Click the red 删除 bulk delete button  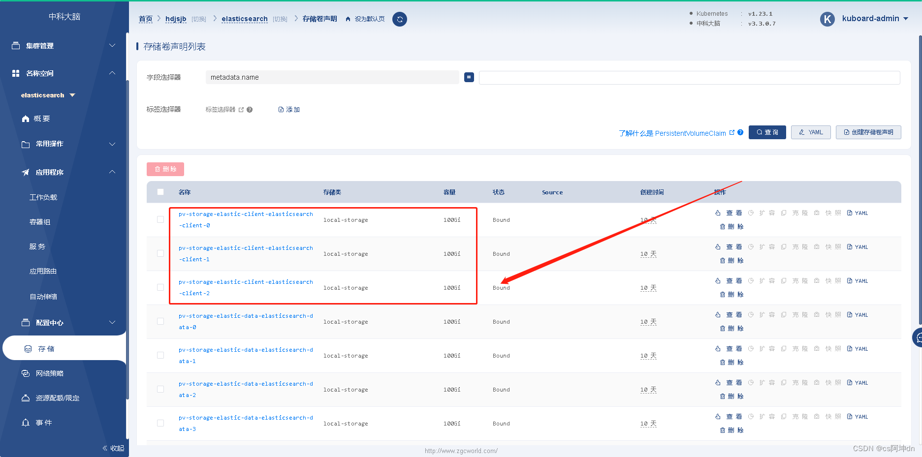[165, 169]
